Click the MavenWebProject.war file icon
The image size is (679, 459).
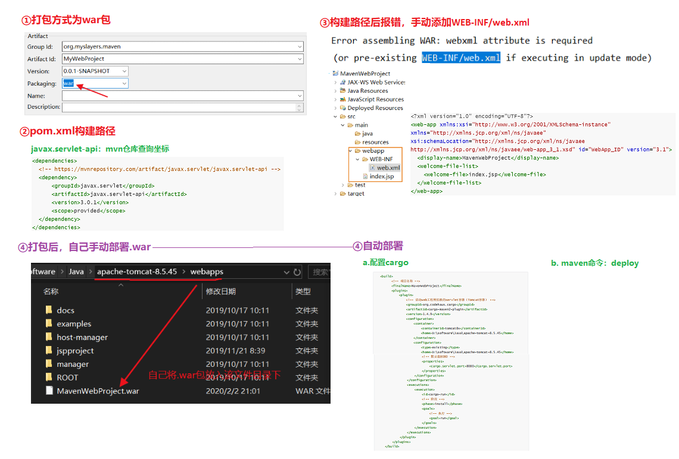point(49,391)
